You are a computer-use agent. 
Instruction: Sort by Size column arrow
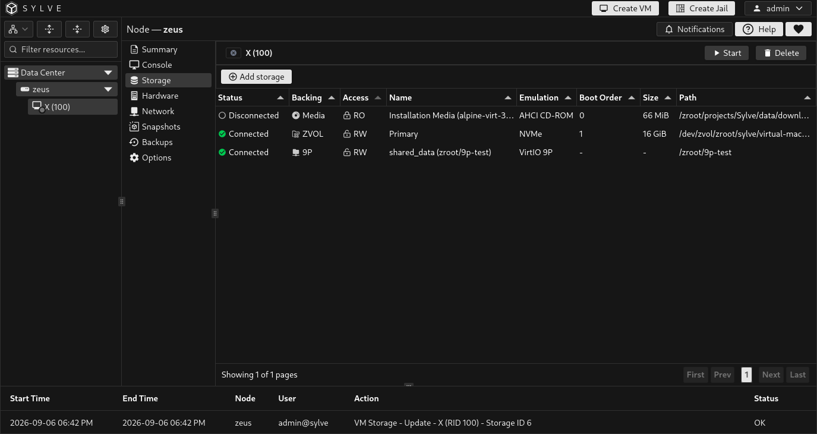[x=668, y=98]
